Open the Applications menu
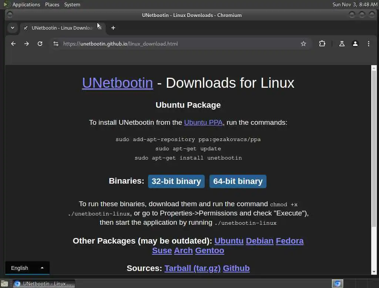Image resolution: width=379 pixels, height=288 pixels. tap(26, 4)
